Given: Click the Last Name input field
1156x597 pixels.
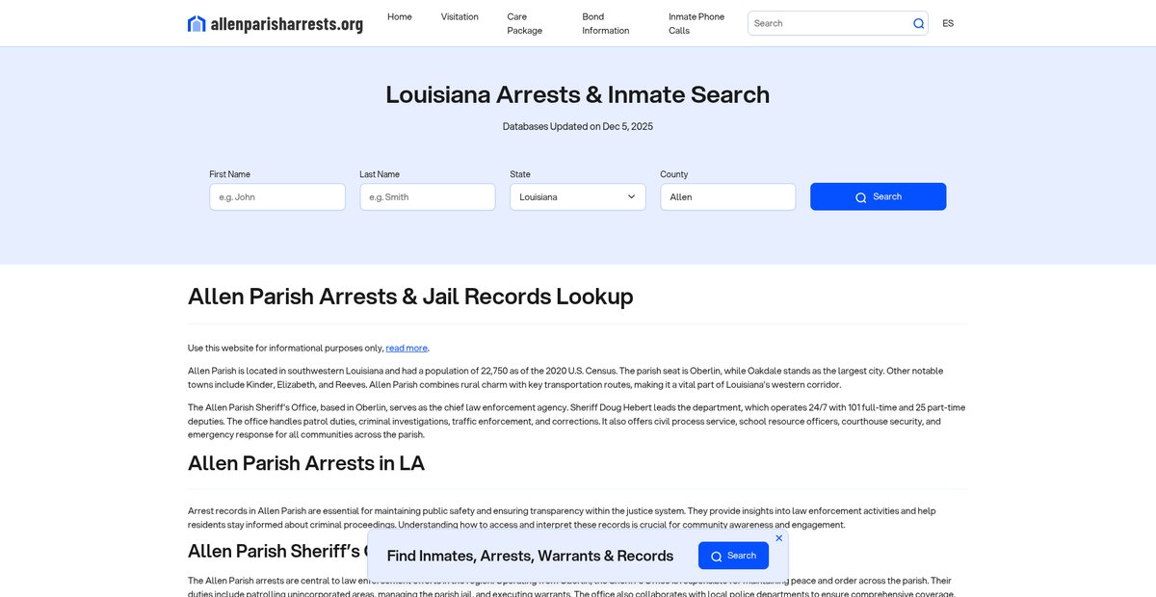Looking at the screenshot, I should [x=428, y=196].
